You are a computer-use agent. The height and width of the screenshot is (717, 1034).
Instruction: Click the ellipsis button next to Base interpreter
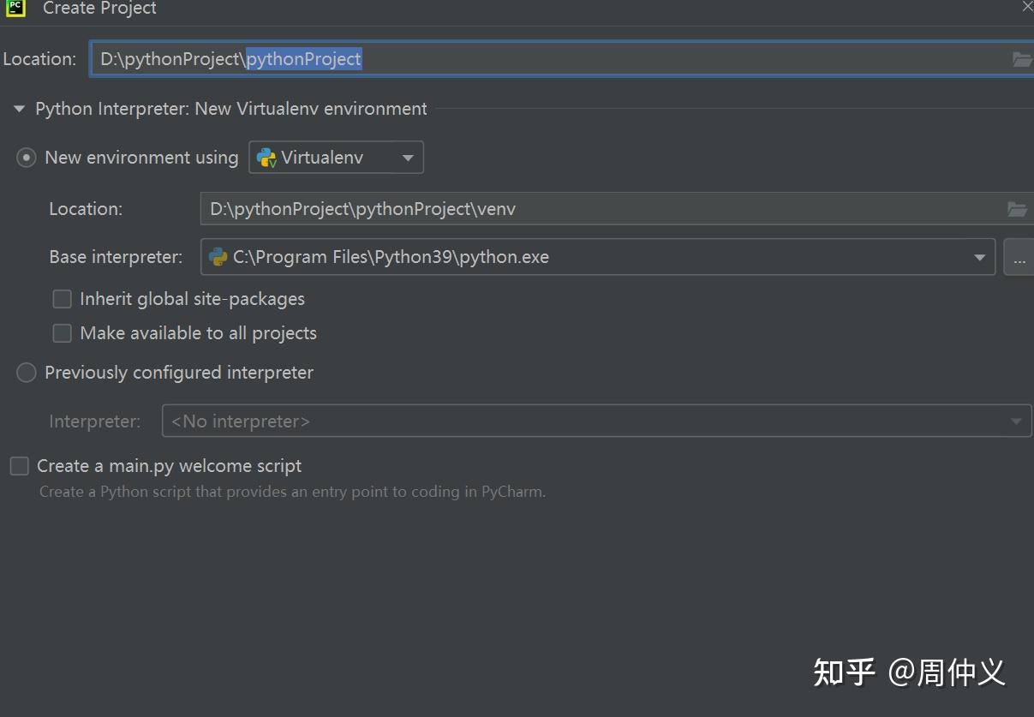1019,257
